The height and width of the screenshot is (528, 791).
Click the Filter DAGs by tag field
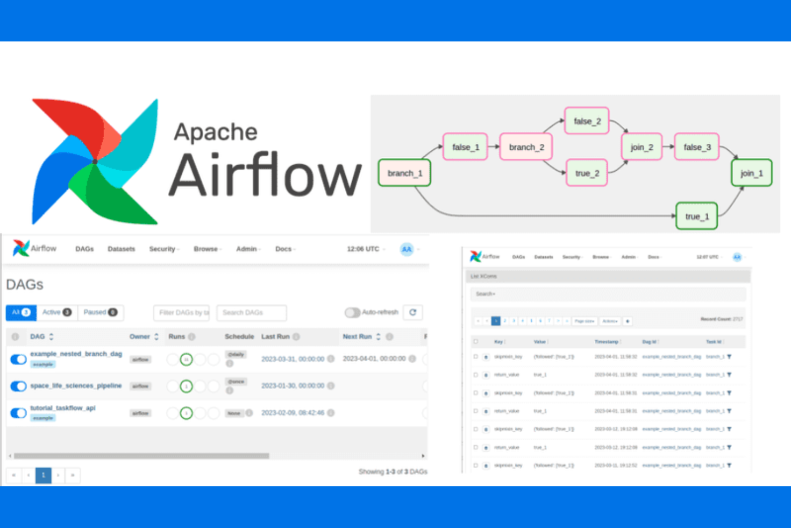(182, 312)
